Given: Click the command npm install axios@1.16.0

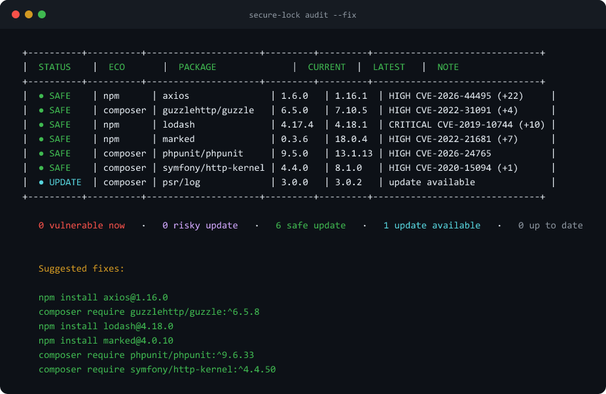Looking at the screenshot, I should tap(103, 297).
